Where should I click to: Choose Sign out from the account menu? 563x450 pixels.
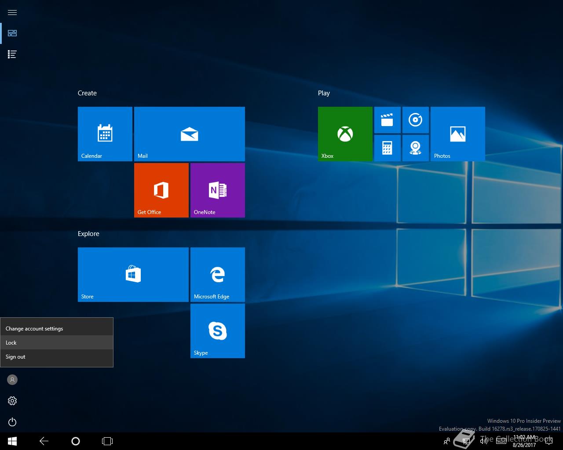57,357
